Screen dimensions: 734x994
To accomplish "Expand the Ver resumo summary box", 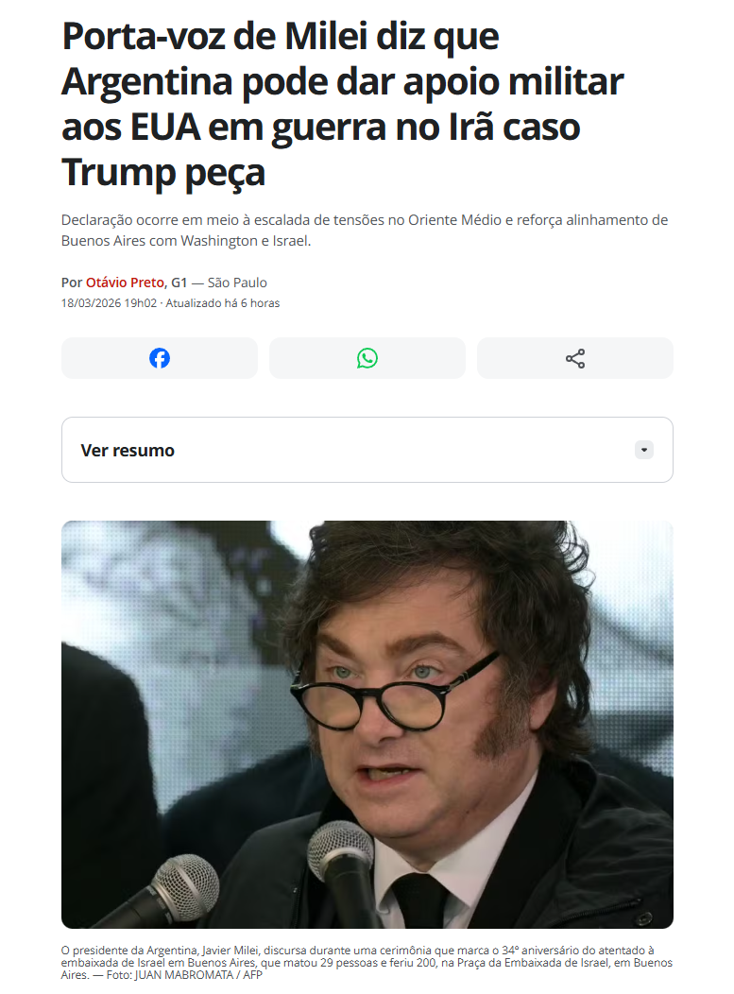I will point(367,450).
